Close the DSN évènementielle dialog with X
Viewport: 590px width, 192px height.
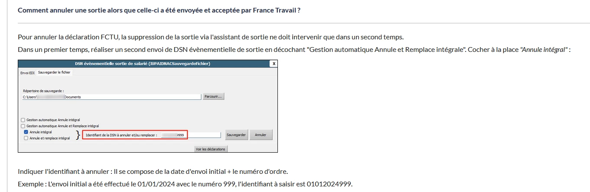[273, 64]
